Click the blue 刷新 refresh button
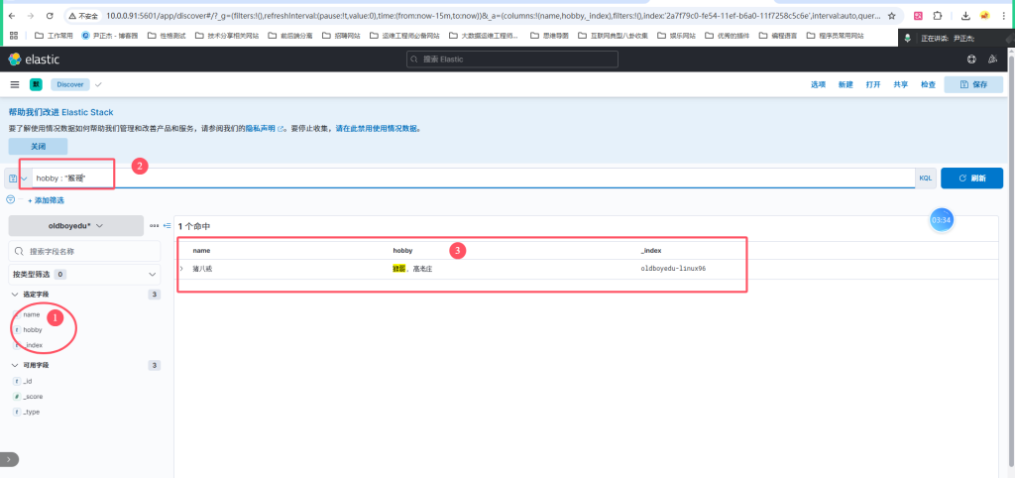Screen dimensions: 1015x478 click(971, 179)
